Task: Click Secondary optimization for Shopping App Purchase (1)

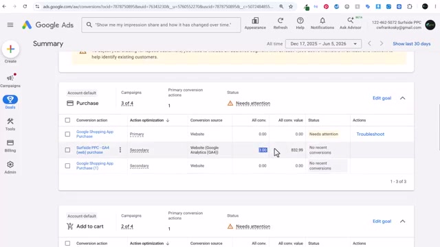Action: pos(139,166)
